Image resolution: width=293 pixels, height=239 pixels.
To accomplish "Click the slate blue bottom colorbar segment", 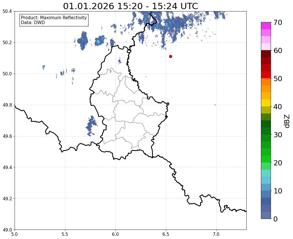I will tap(266, 215).
